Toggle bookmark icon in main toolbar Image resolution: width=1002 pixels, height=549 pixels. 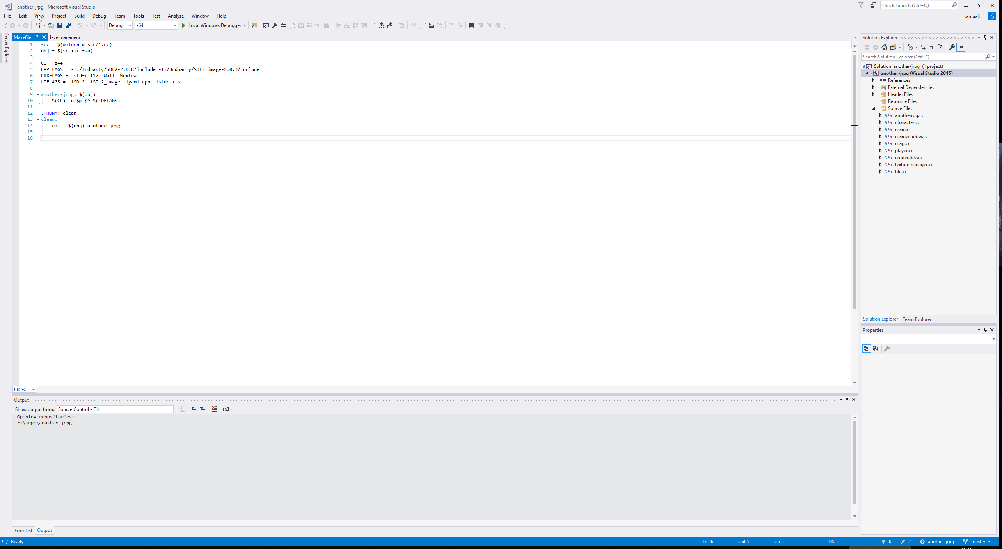click(x=471, y=25)
